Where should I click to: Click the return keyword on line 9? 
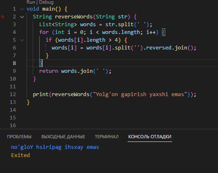[49, 71]
